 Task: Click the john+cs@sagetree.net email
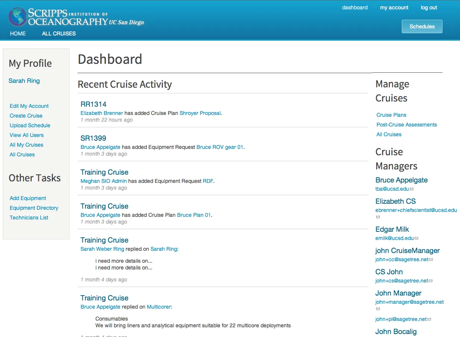(x=401, y=281)
